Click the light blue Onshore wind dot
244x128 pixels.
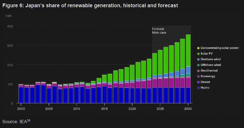point(198,59)
